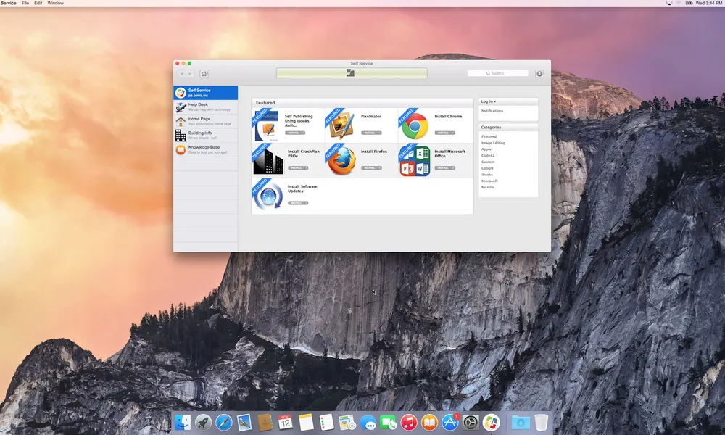Screen dimensions: 725x435
Task: Open Home Page from the sidebar
Action: tap(199, 120)
